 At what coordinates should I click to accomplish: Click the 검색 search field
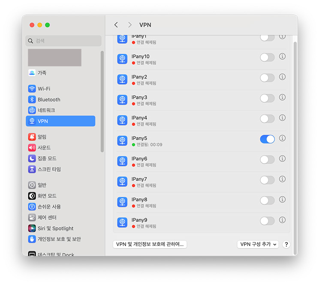click(x=63, y=41)
